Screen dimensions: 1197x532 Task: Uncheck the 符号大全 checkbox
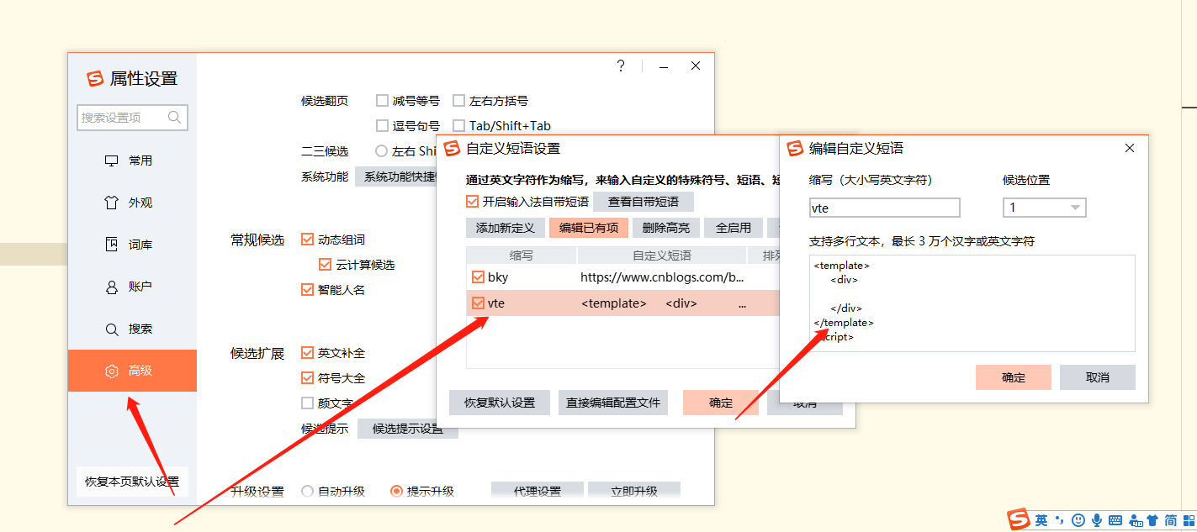click(x=307, y=378)
